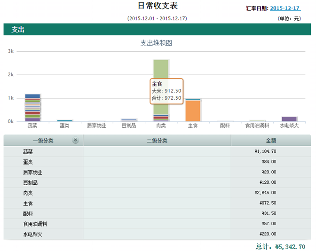Select the tall green 肉类 bar segment
Viewport: 316px width, 251px height.
[161, 87]
